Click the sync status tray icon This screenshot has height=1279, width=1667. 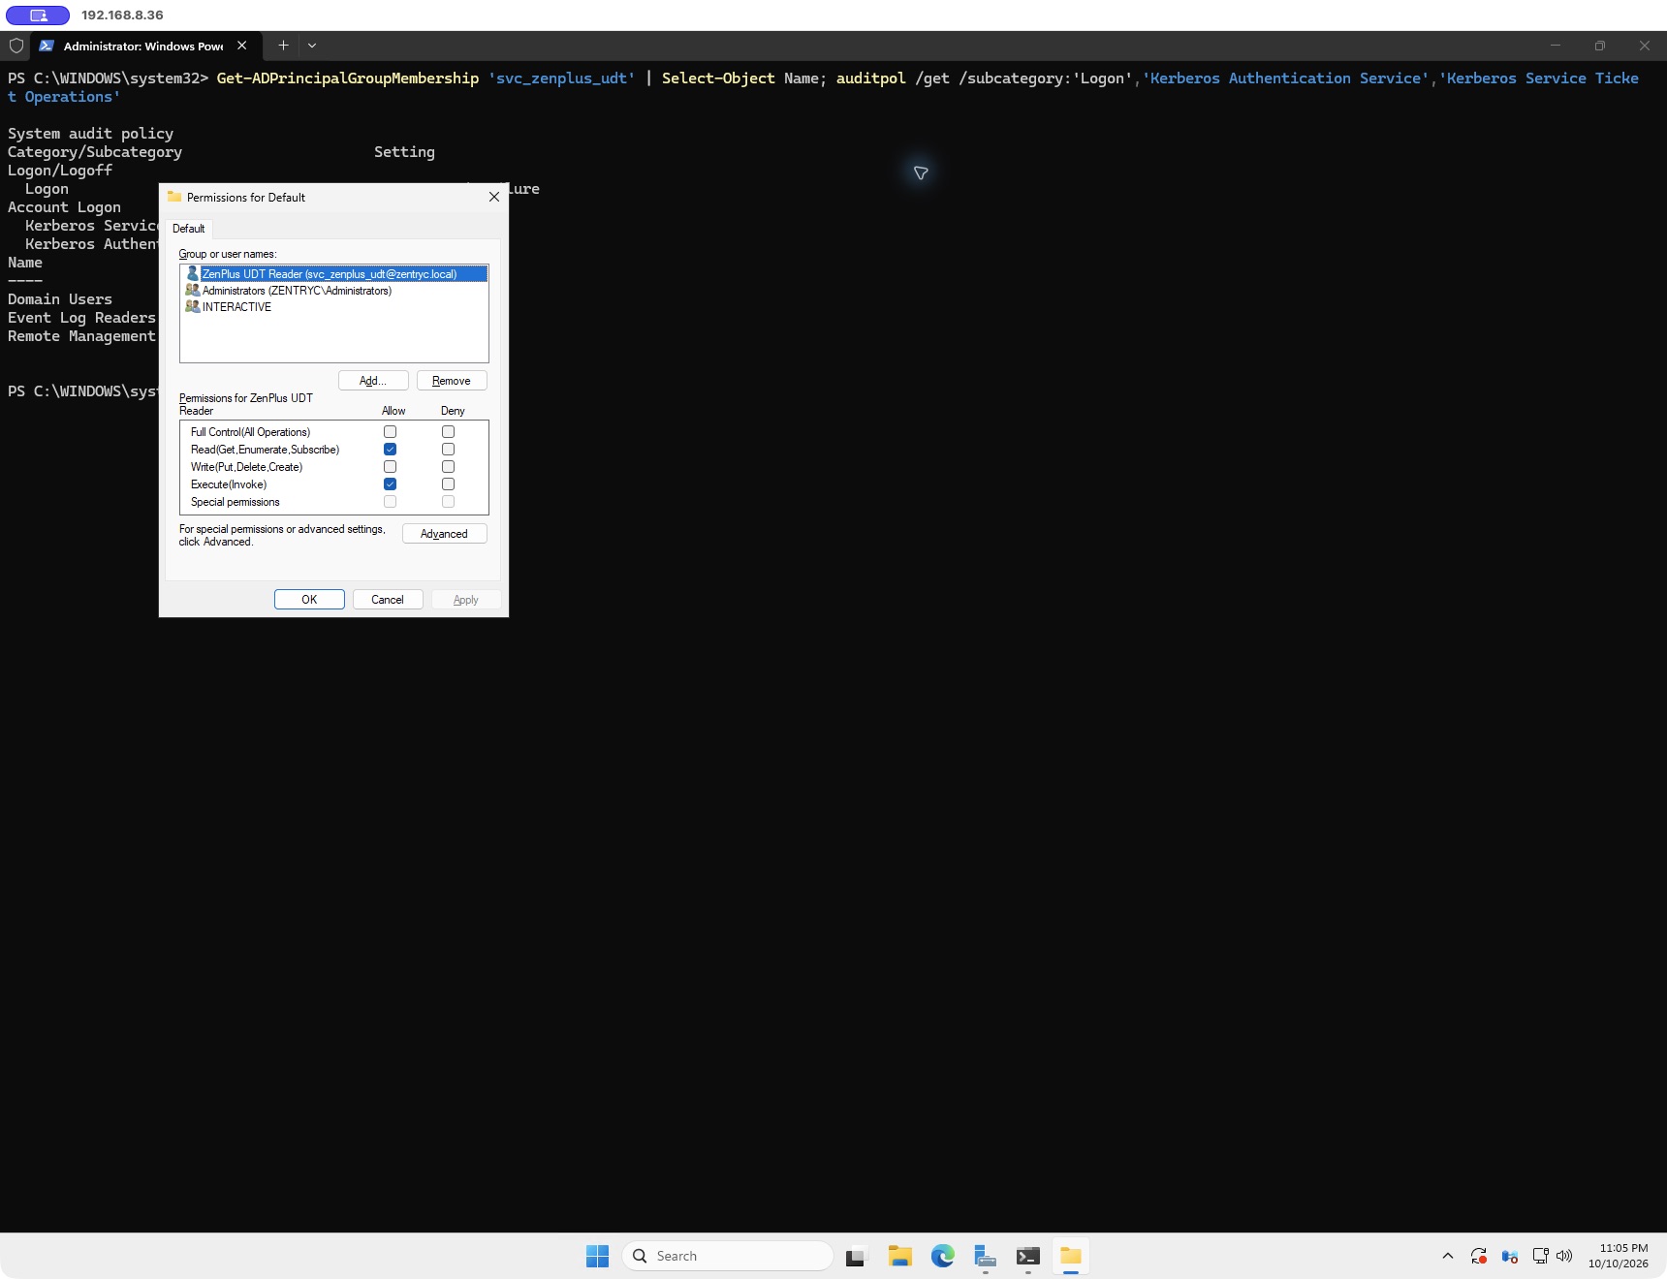pos(1479,1256)
